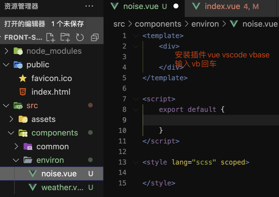Viewport: 279px width, 197px height.
Task: Click the New File icon
Action: point(51,37)
